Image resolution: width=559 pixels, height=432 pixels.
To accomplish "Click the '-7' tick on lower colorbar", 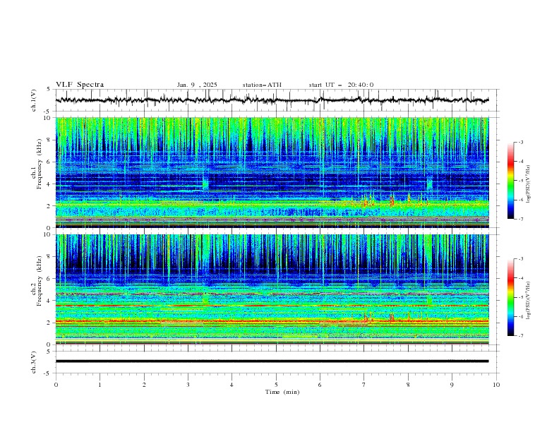I will click(x=520, y=336).
